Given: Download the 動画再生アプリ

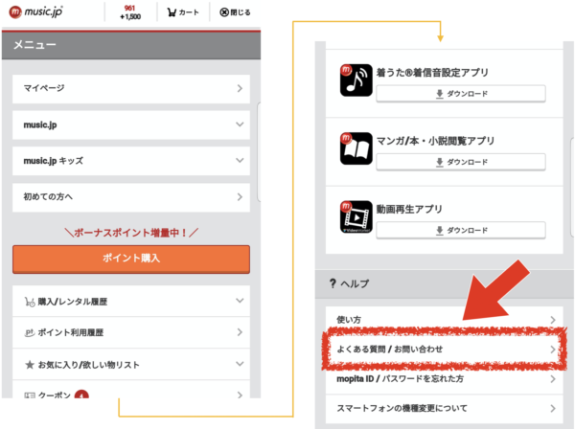Looking at the screenshot, I should 461,231.
